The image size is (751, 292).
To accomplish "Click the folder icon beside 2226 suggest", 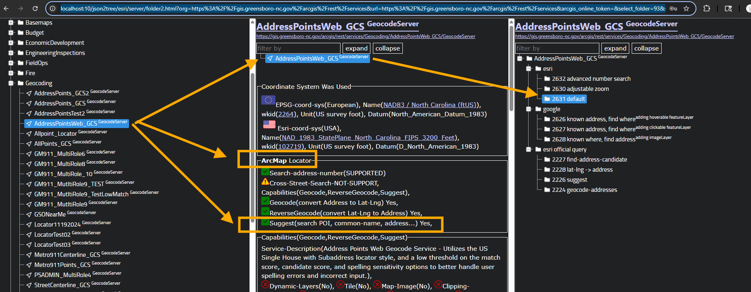I will (547, 180).
